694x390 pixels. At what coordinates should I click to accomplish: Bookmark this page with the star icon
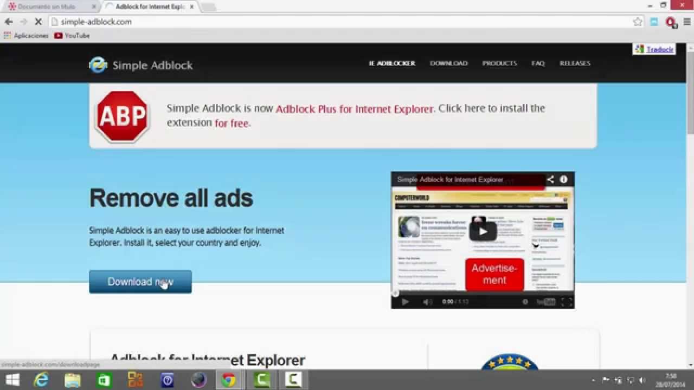pyautogui.click(x=638, y=22)
